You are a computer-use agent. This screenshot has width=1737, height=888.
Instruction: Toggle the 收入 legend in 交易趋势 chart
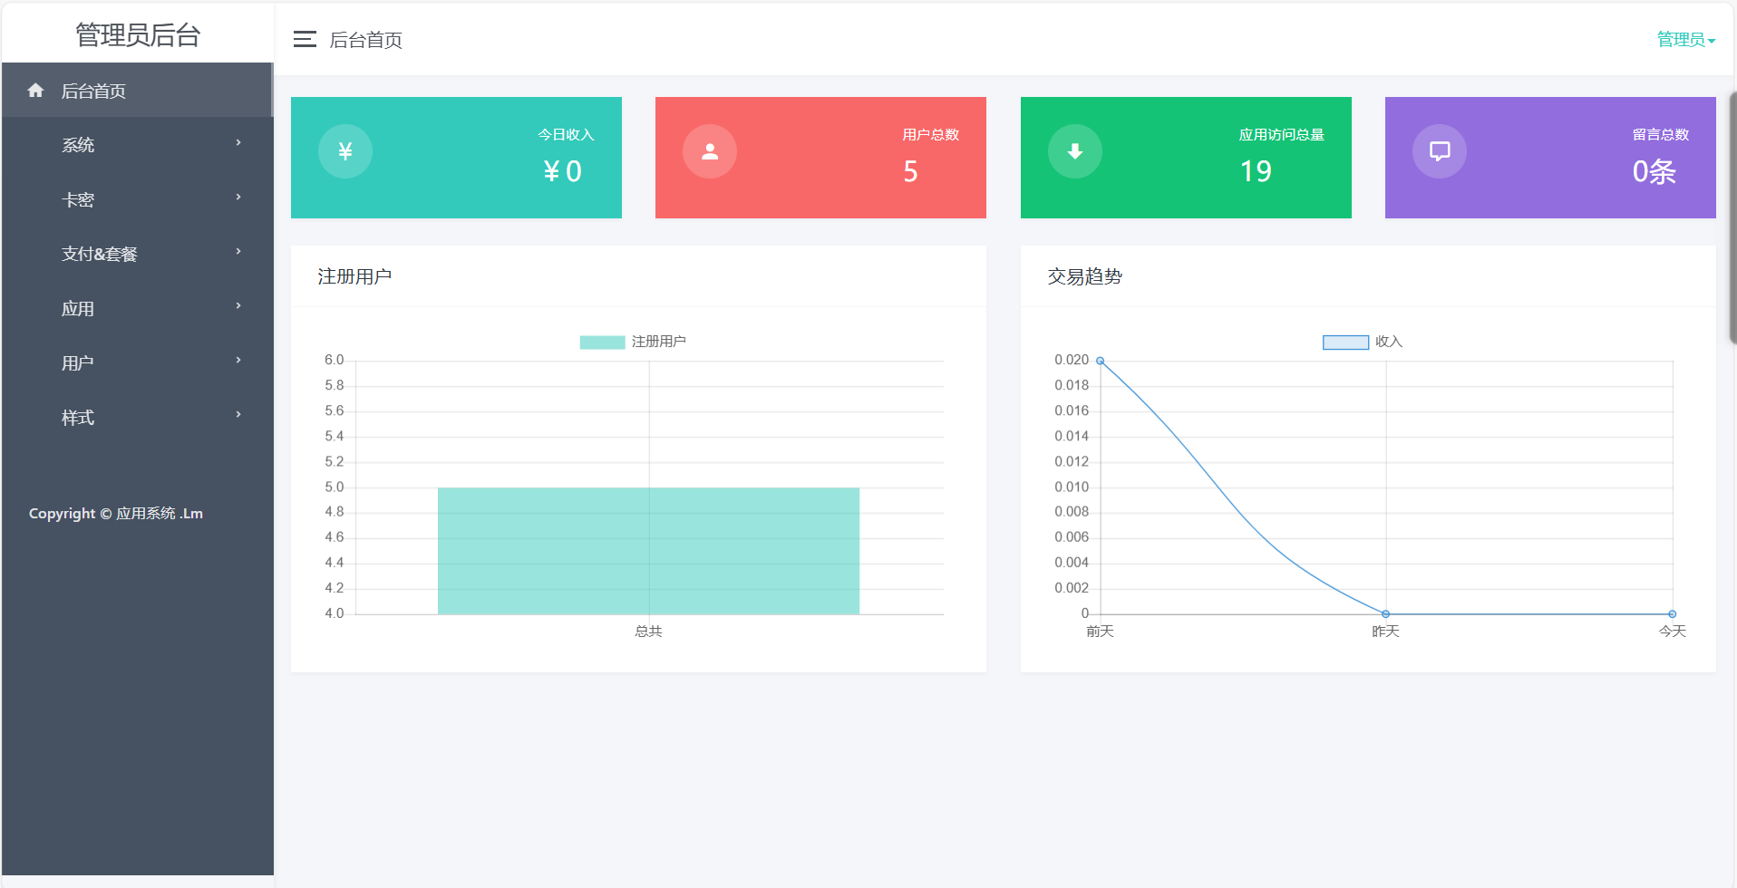click(x=1362, y=342)
